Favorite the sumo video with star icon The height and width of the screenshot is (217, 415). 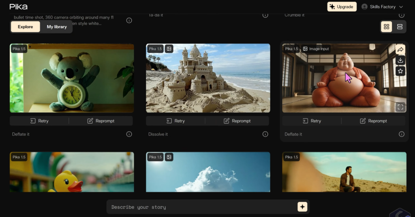click(x=400, y=71)
